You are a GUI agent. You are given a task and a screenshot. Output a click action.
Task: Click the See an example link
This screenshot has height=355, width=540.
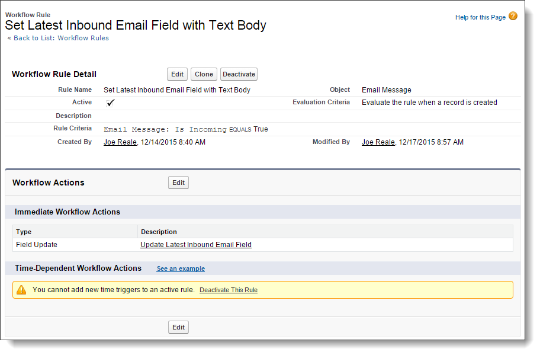pyautogui.click(x=181, y=268)
